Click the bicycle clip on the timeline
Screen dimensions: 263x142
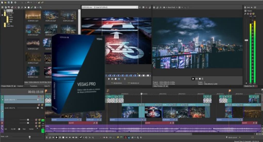pyautogui.click(x=153, y=112)
